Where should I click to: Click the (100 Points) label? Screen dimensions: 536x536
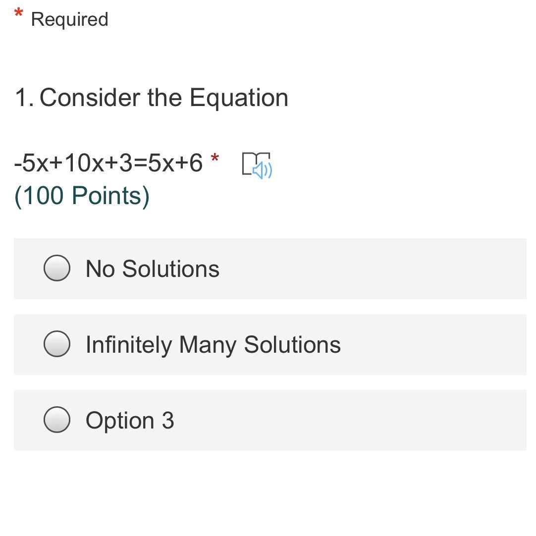82,195
